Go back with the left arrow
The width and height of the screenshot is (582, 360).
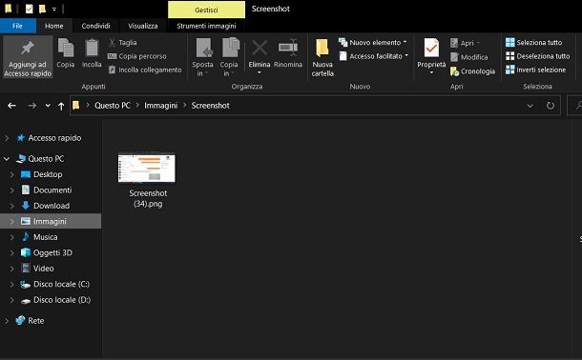pyautogui.click(x=11, y=106)
